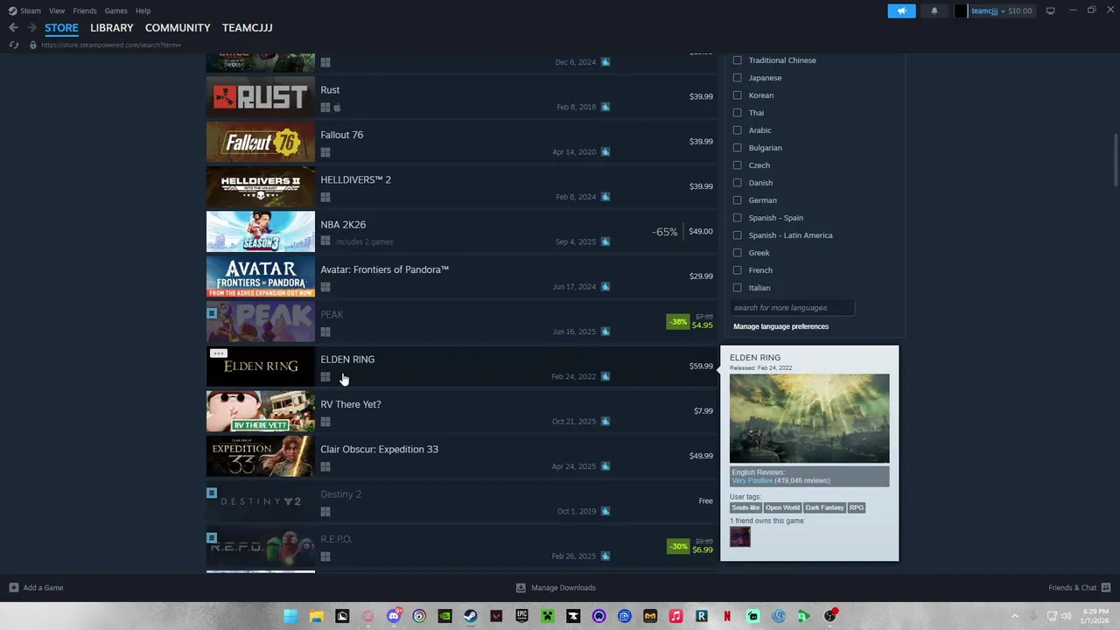Click the wishlist icon on the HELLDIVERS 2 row

605,197
